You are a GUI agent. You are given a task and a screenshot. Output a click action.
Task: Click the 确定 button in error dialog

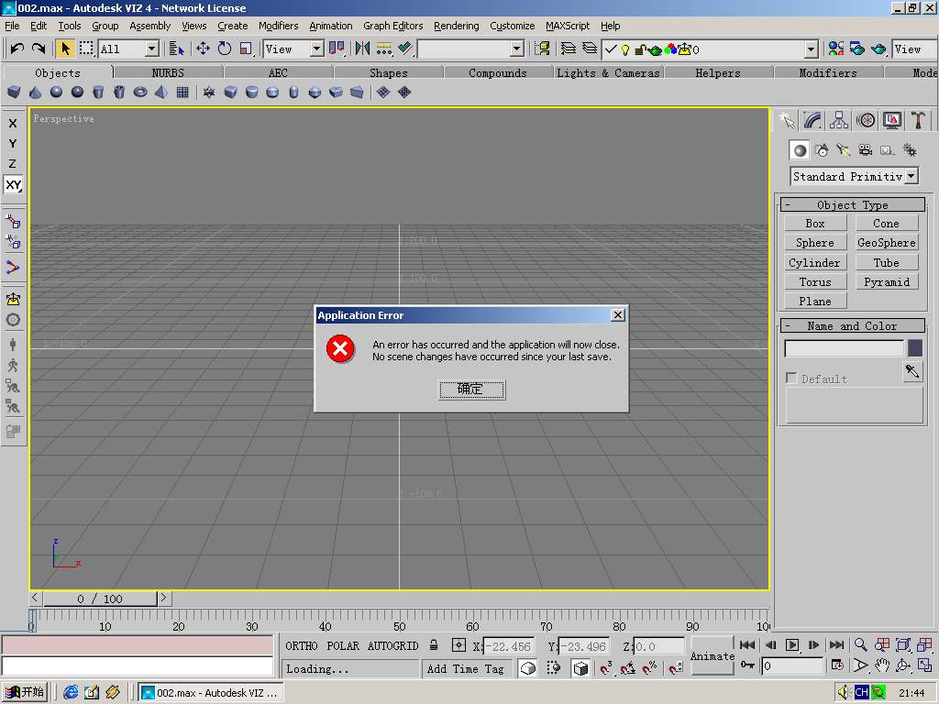pyautogui.click(x=471, y=390)
